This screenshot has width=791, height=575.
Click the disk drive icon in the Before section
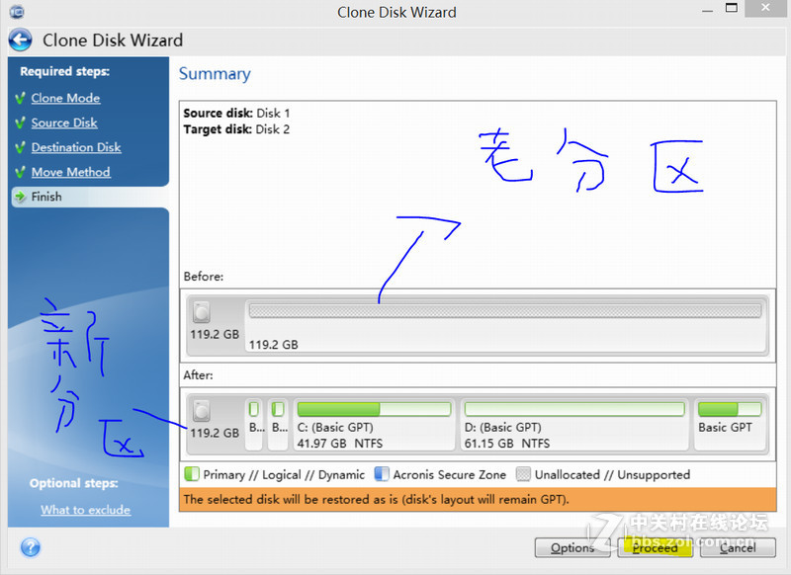[203, 311]
